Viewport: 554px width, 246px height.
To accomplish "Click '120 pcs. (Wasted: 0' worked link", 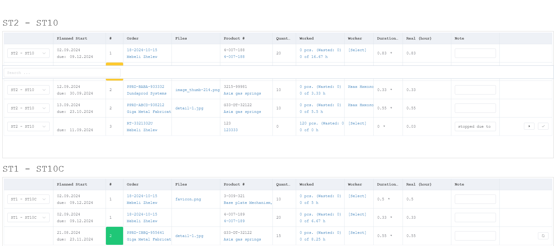I will pyautogui.click(x=321, y=123).
